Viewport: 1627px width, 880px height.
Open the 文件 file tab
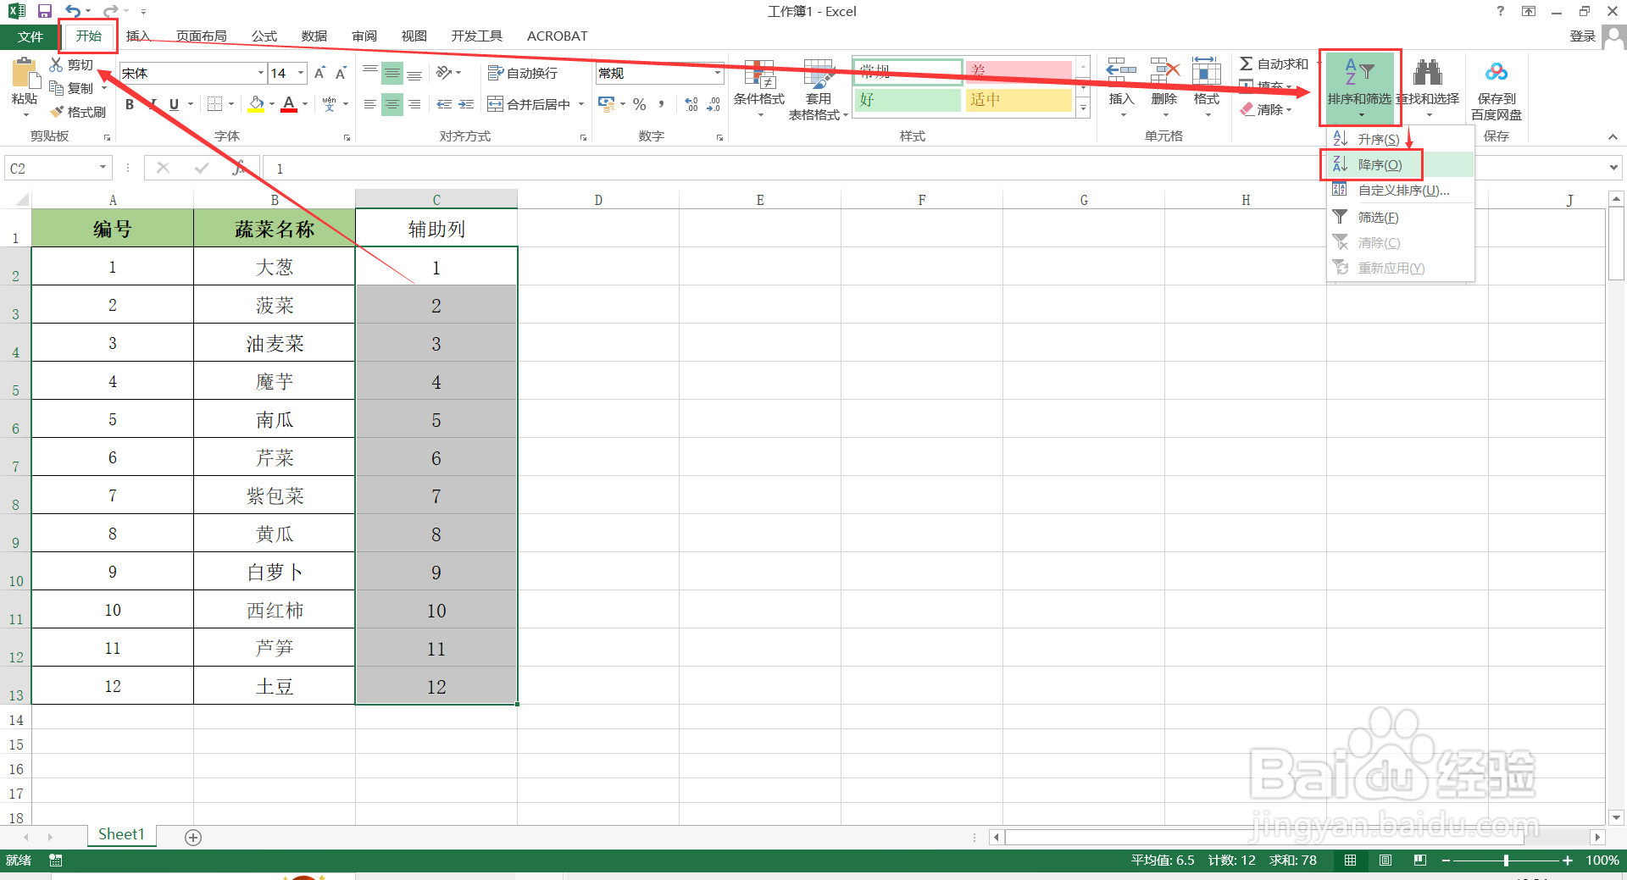pos(30,36)
